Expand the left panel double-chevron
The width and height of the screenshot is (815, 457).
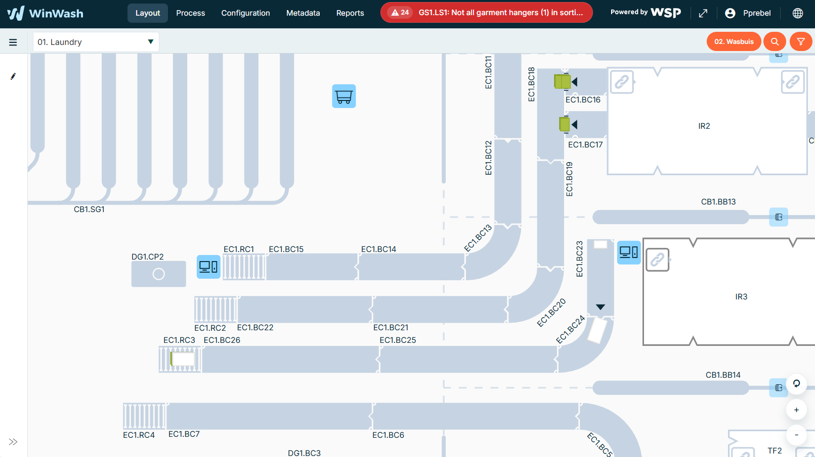pyautogui.click(x=13, y=442)
